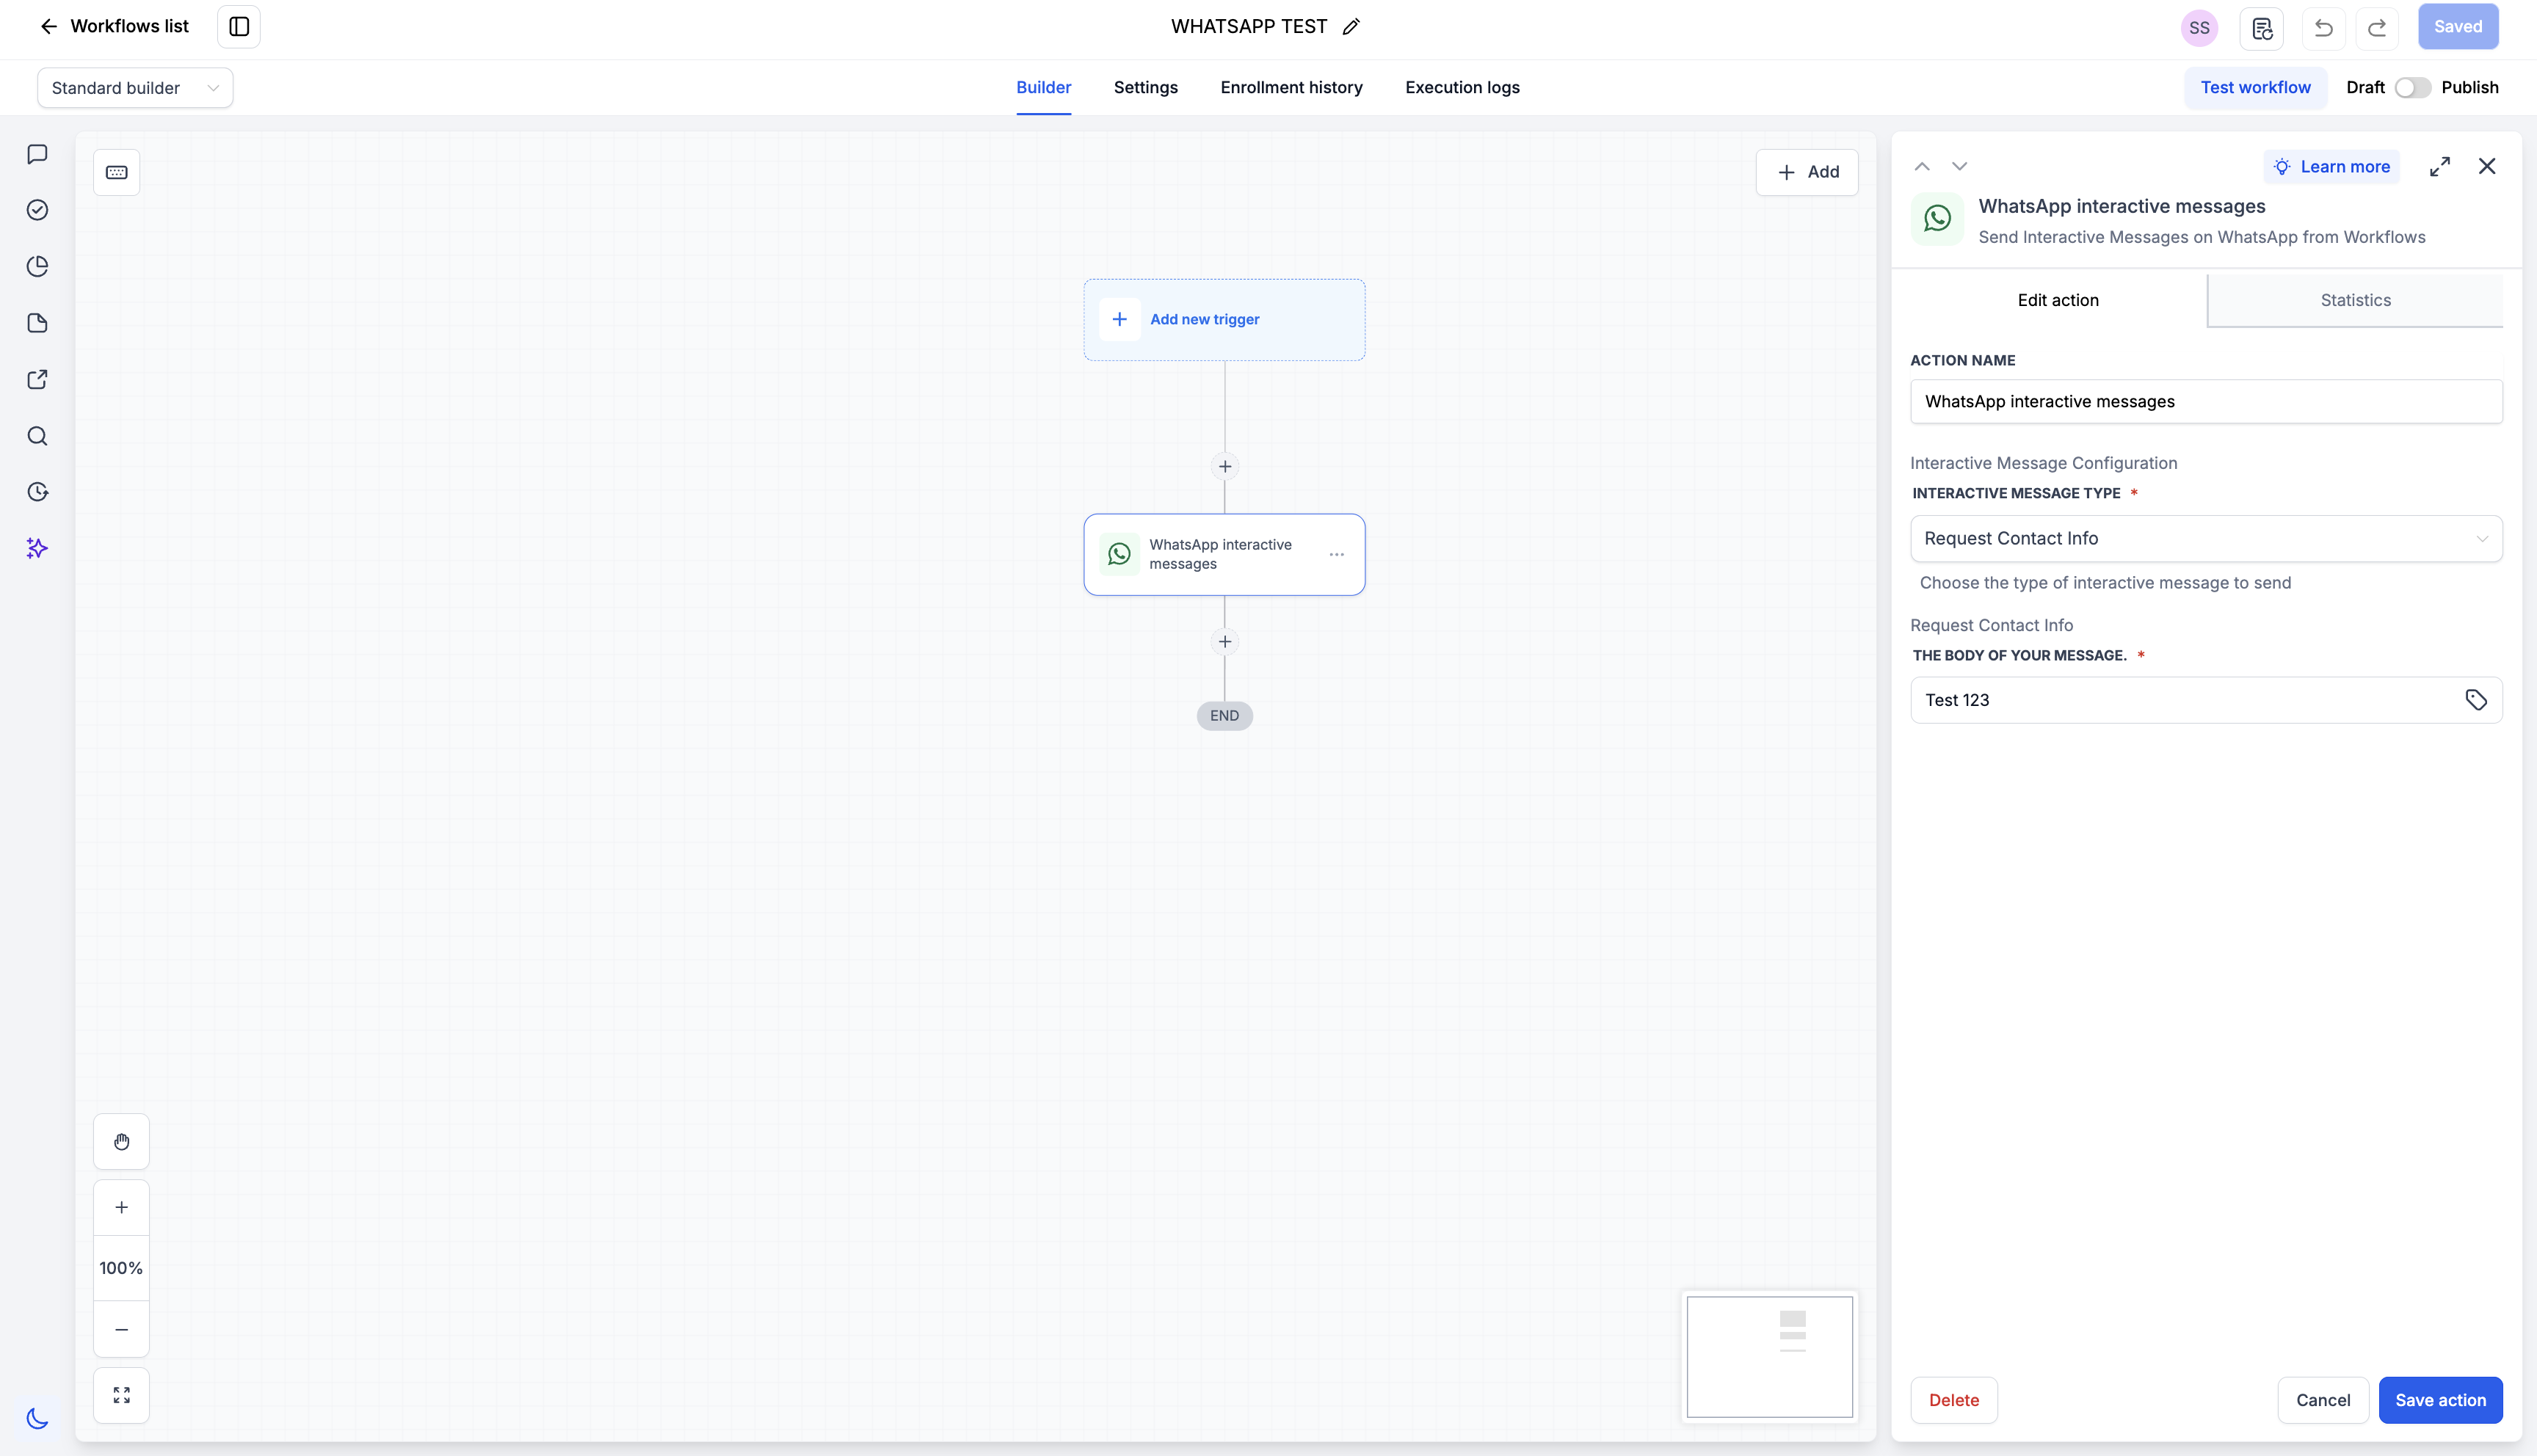This screenshot has height=1456, width=2537.
Task: Switch to Edit action tab
Action: [x=2058, y=300]
